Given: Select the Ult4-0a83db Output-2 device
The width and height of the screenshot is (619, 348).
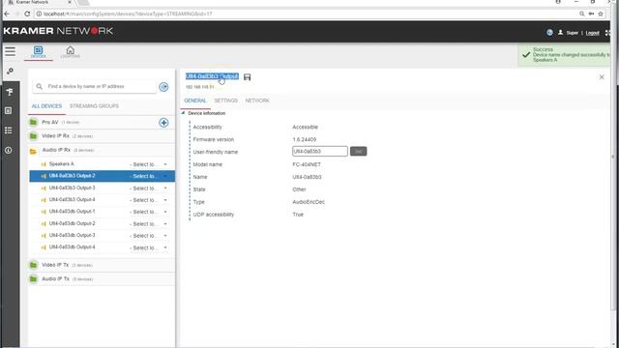Looking at the screenshot, I should pyautogui.click(x=72, y=223).
